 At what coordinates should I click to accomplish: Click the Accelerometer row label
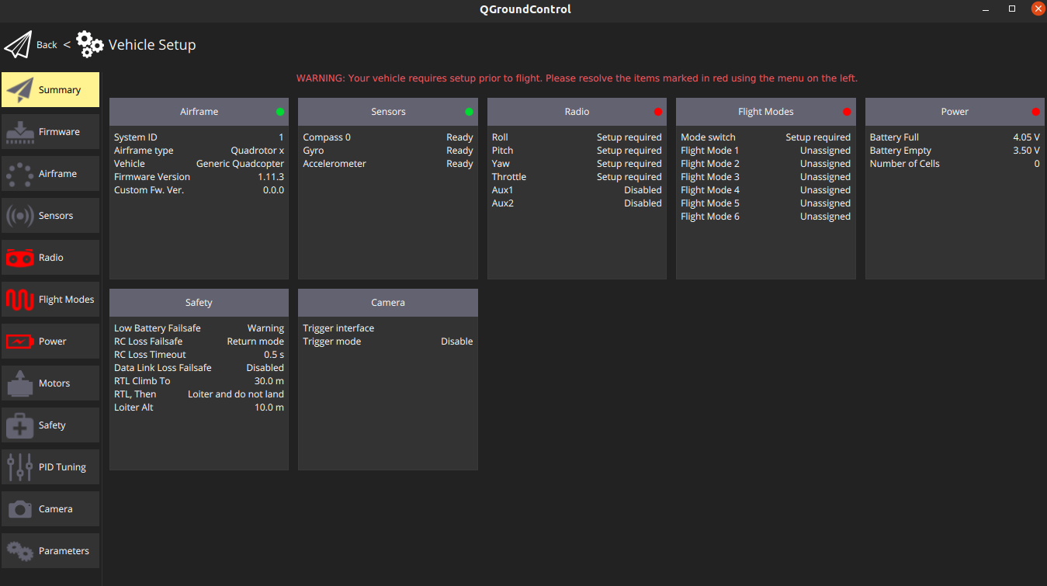335,164
